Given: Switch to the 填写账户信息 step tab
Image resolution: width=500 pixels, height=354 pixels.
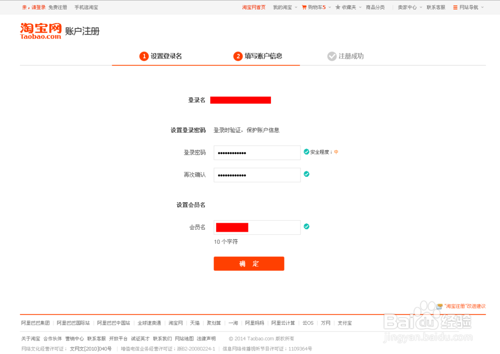Looking at the screenshot, I should click(263, 56).
